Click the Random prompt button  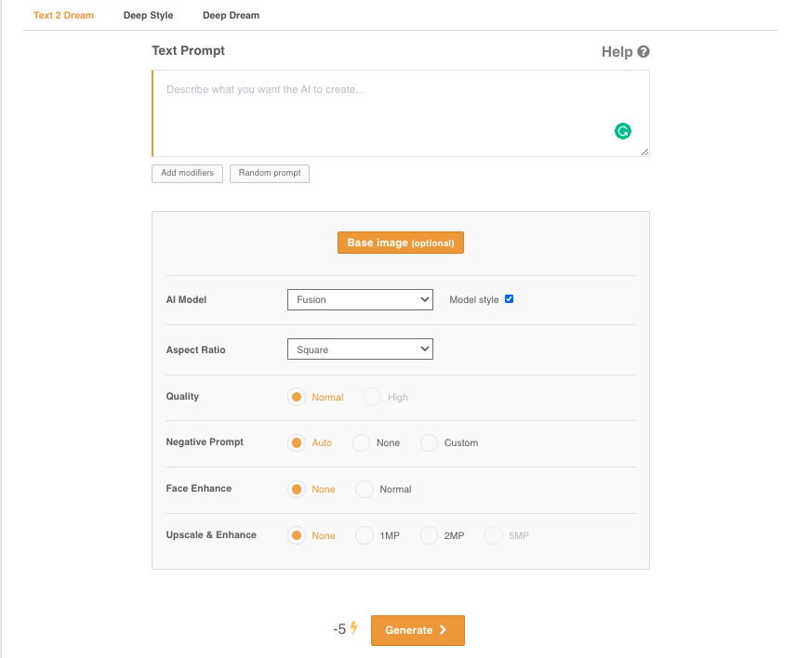270,174
